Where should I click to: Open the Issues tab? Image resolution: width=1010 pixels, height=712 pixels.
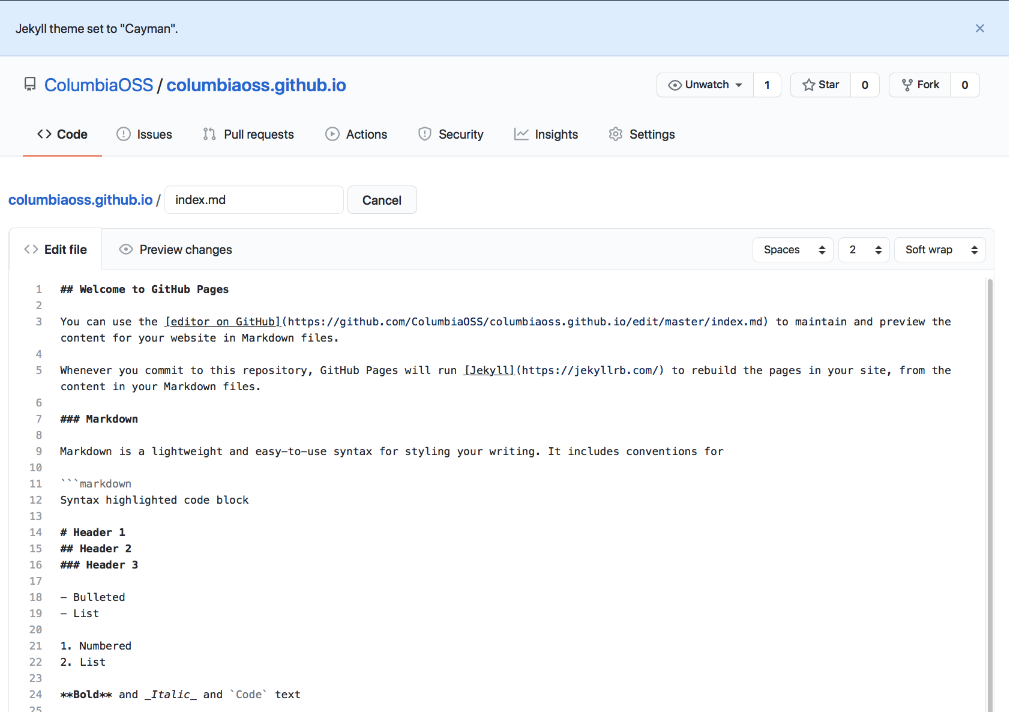coord(144,134)
